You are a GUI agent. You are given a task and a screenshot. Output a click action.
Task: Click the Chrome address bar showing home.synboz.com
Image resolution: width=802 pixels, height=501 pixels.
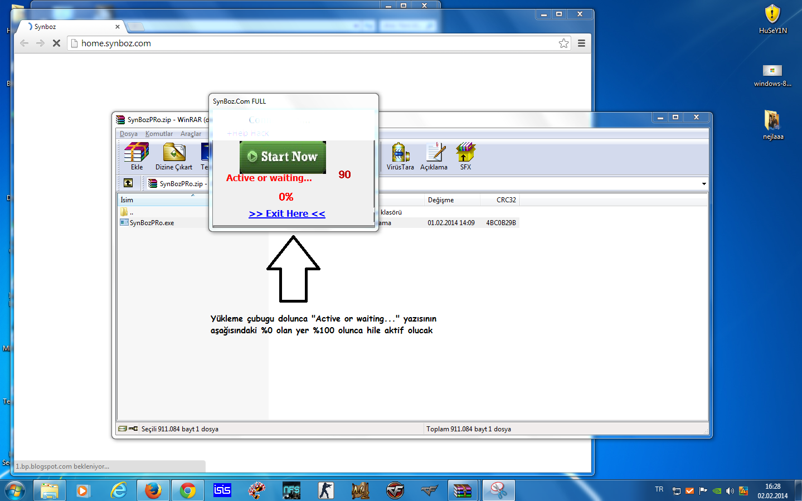click(x=318, y=43)
